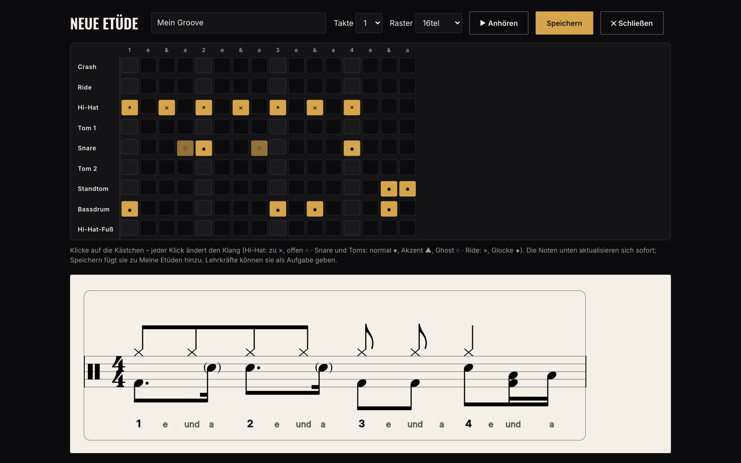741x463 pixels.
Task: Activate Crash cell on beat 1
Action: (130, 66)
